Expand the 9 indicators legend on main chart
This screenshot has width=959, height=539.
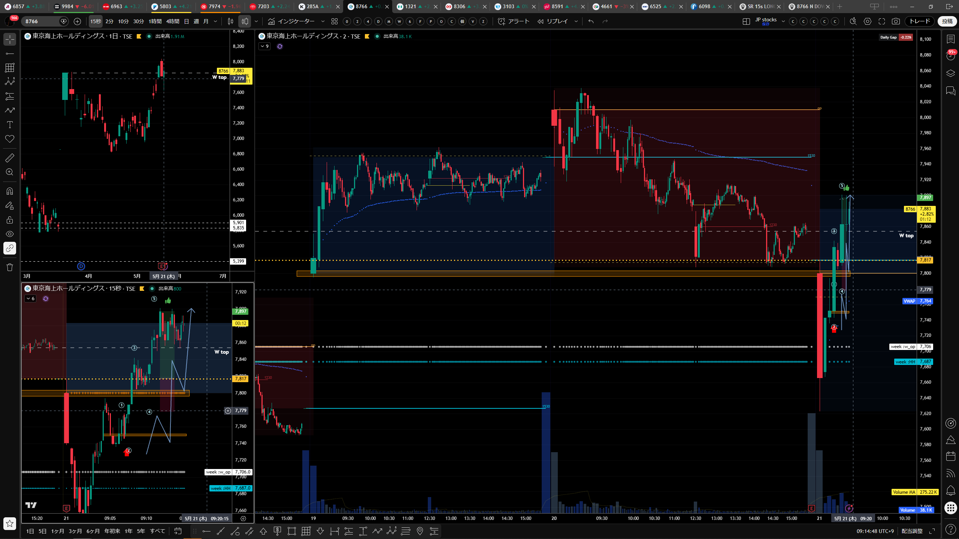264,46
